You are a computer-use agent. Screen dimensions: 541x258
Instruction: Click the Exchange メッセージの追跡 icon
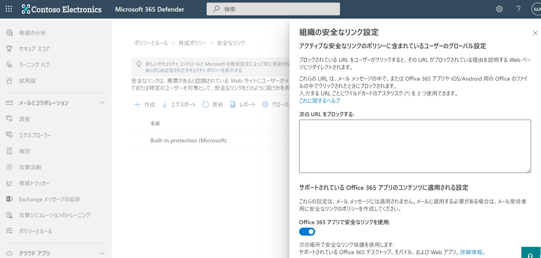tap(9, 199)
